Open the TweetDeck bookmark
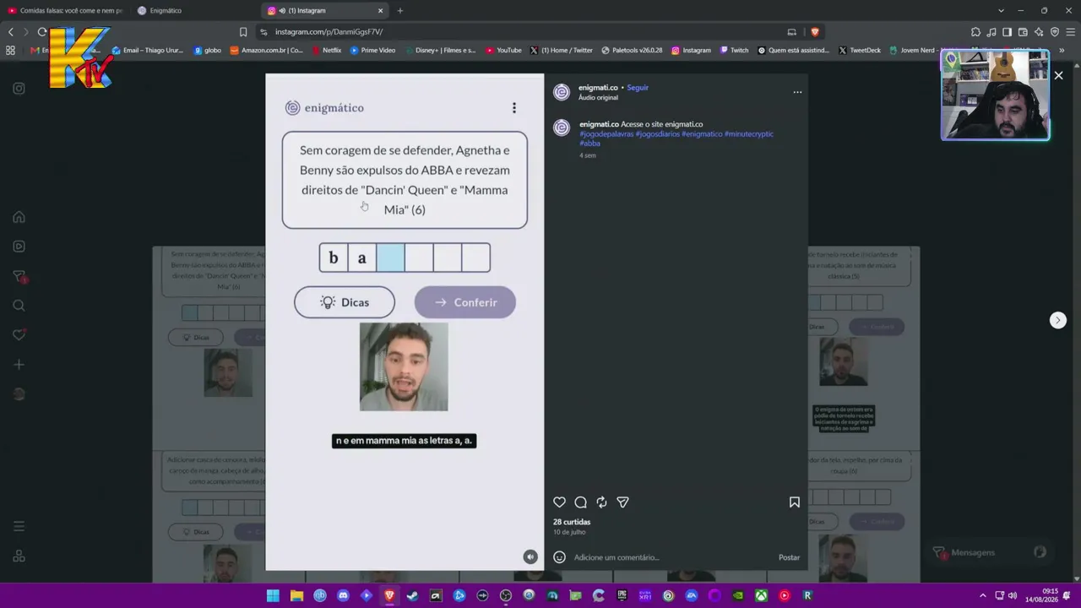 click(860, 51)
